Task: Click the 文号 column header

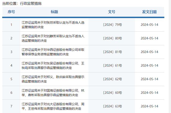Action: click(112, 12)
